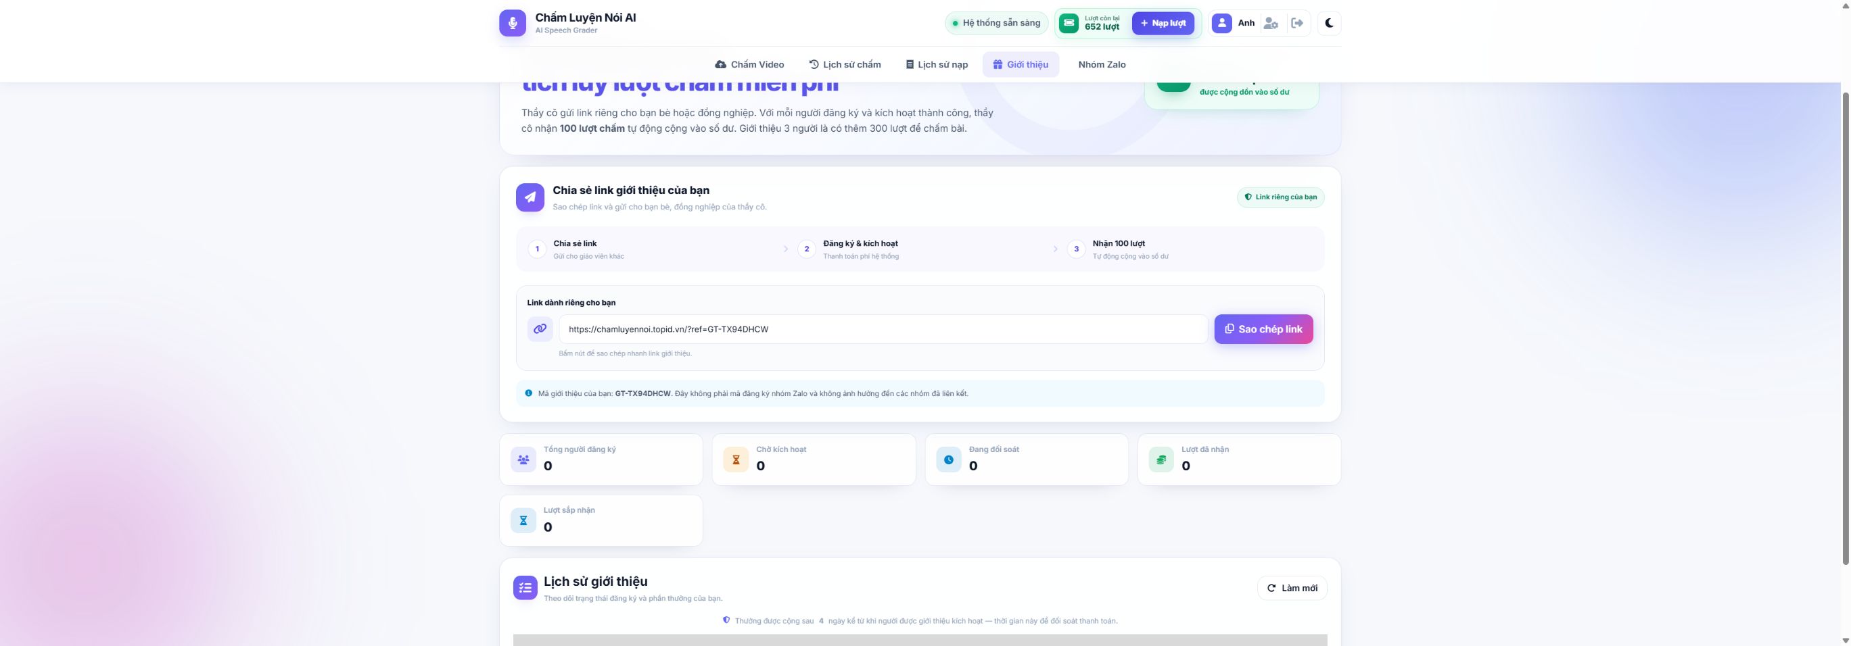Click the Nạp lượt button
This screenshot has height=646, width=1851.
[1163, 23]
